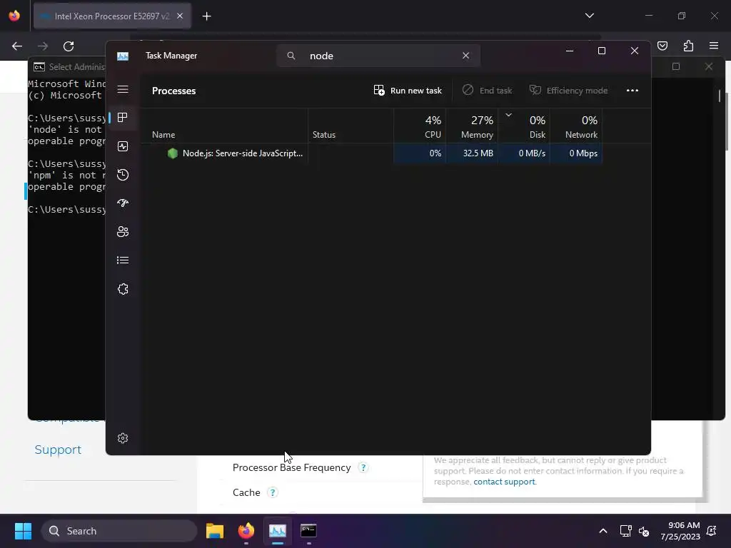Viewport: 731px width, 548px height.
Task: Sort processes by Status column
Action: 351,126
